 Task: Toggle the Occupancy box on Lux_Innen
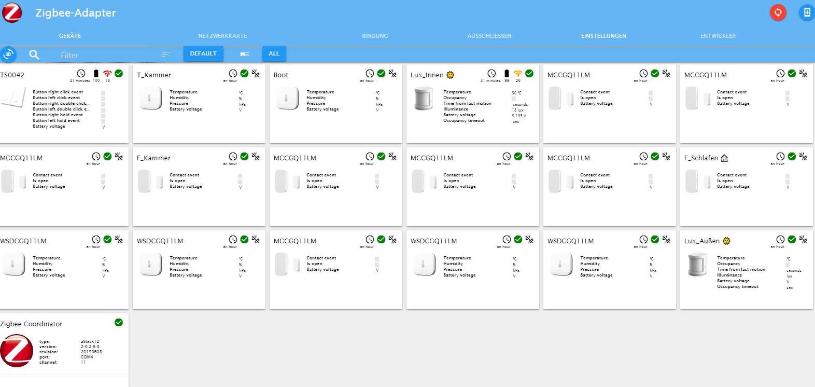point(514,99)
